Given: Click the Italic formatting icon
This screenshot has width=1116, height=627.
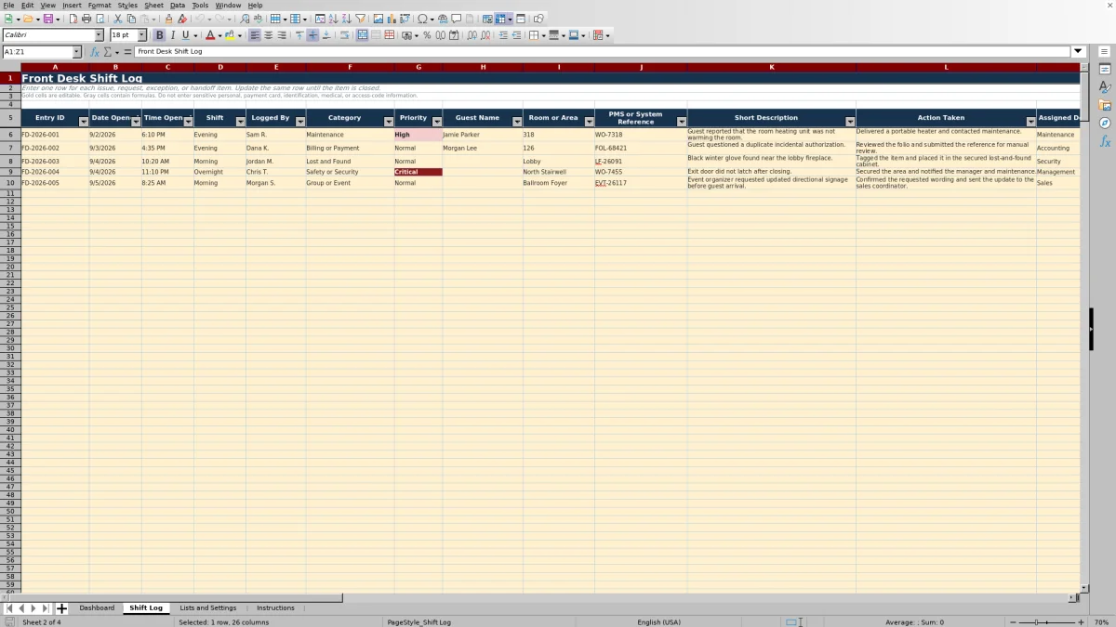Looking at the screenshot, I should pyautogui.click(x=173, y=35).
